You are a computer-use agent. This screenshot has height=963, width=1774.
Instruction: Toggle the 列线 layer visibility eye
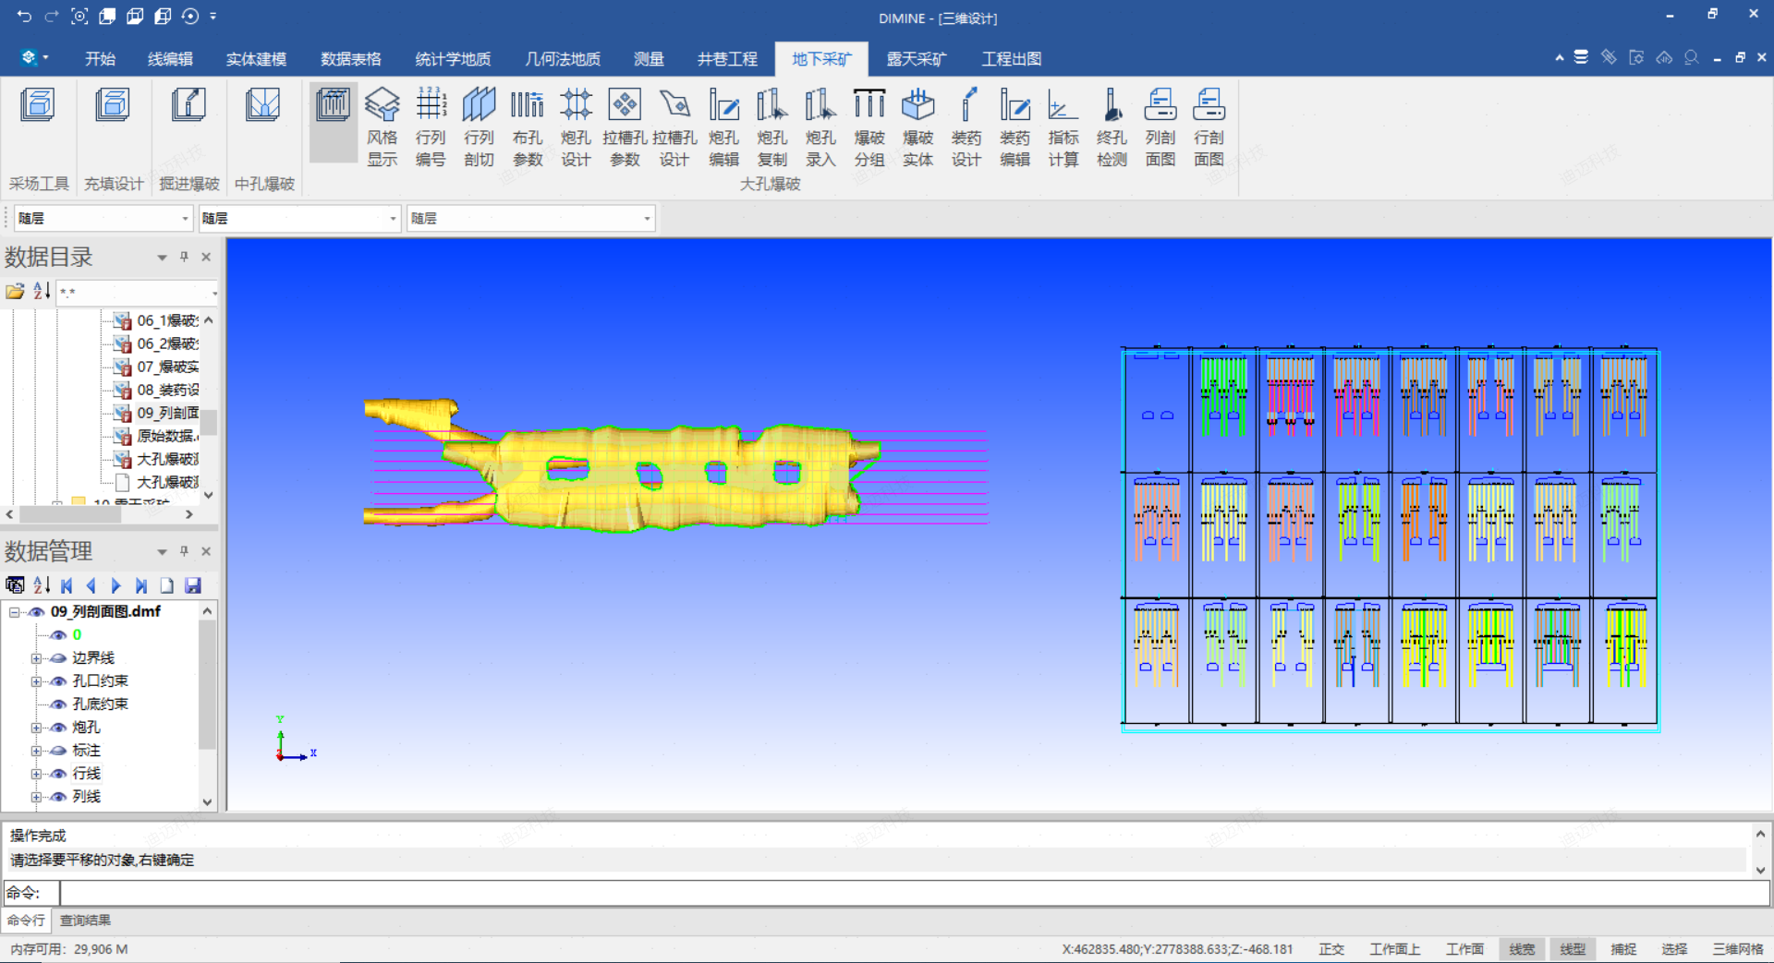(x=58, y=797)
